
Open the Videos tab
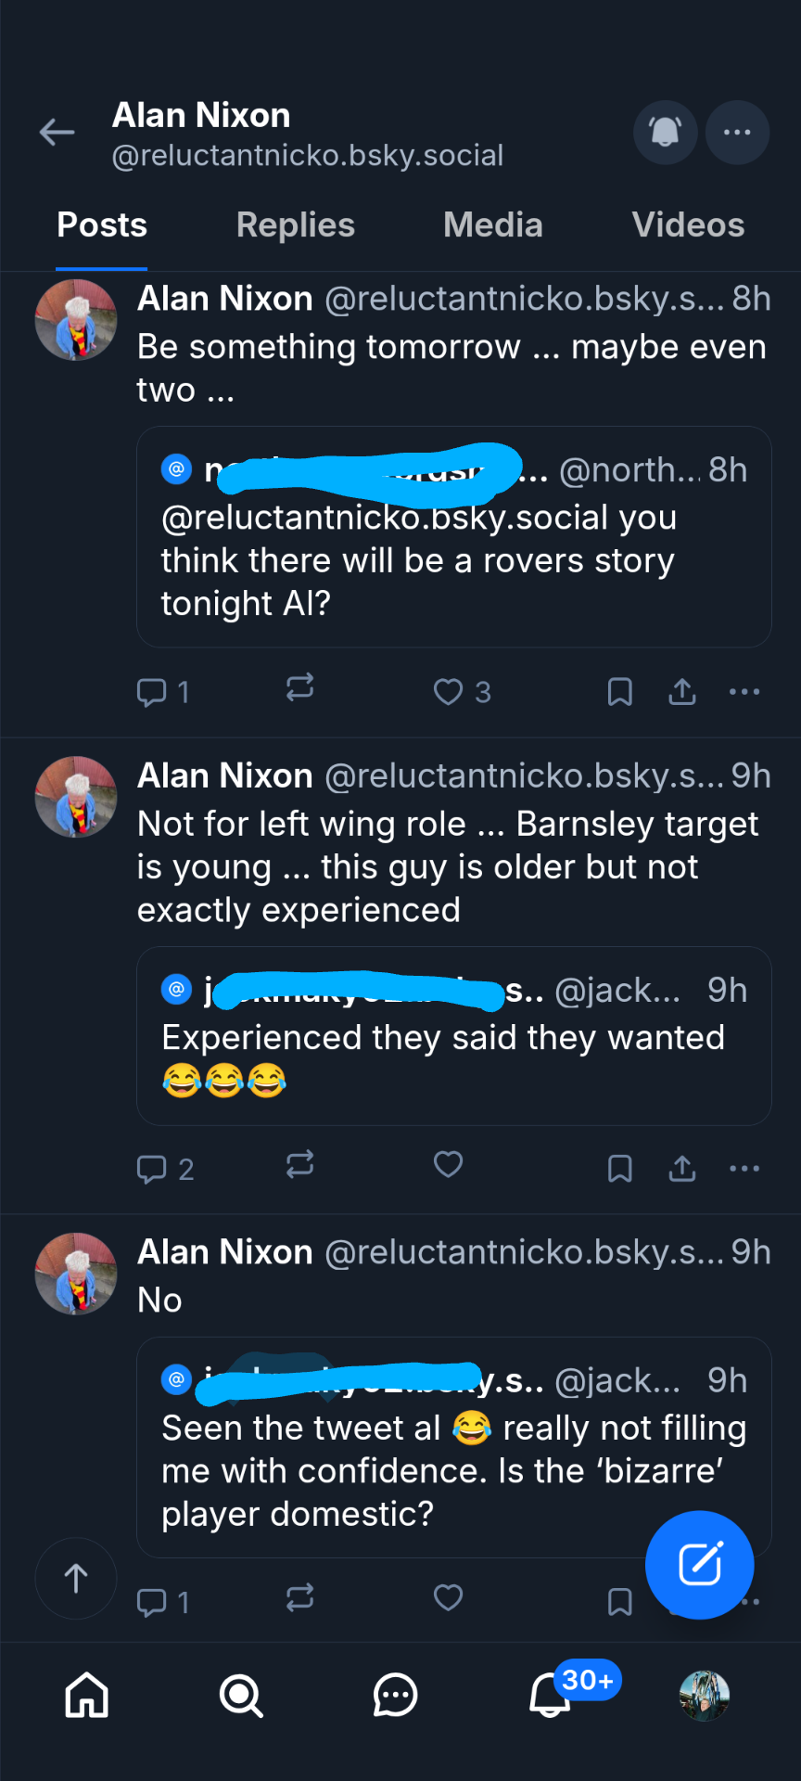click(x=688, y=225)
